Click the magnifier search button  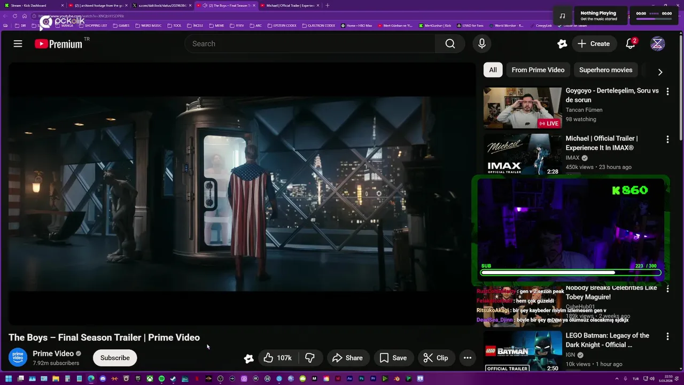[450, 44]
